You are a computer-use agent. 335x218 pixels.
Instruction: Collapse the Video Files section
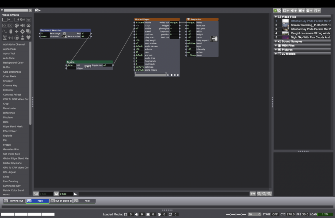pos(276,17)
